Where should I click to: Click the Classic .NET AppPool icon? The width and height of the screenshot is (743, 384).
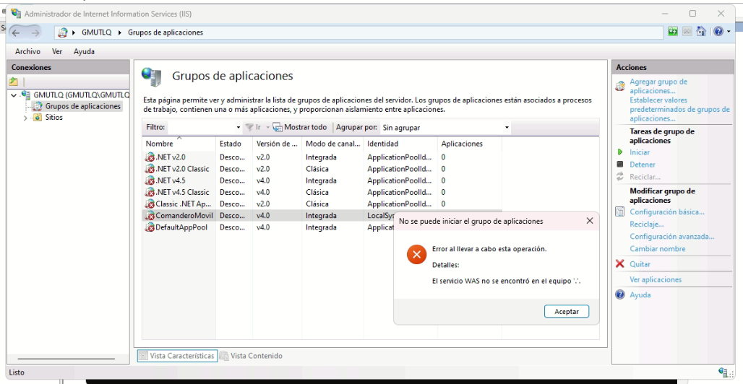tap(150, 204)
